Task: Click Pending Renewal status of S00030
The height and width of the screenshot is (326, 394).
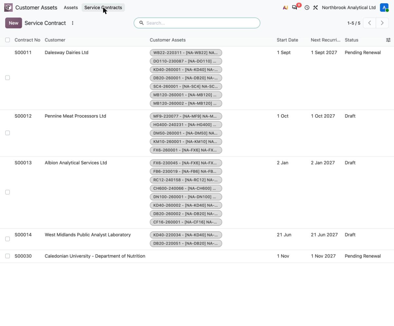Action: click(363, 256)
